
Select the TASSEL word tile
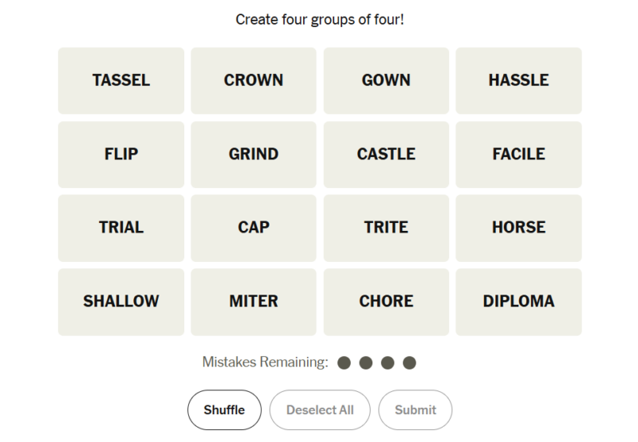121,80
